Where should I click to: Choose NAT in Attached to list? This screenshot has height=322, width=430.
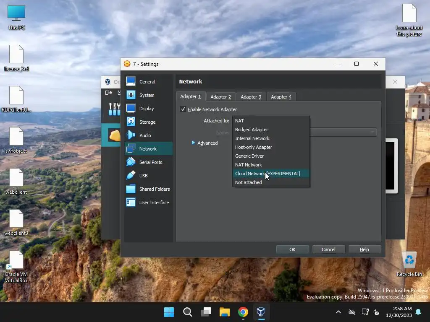(x=271, y=121)
